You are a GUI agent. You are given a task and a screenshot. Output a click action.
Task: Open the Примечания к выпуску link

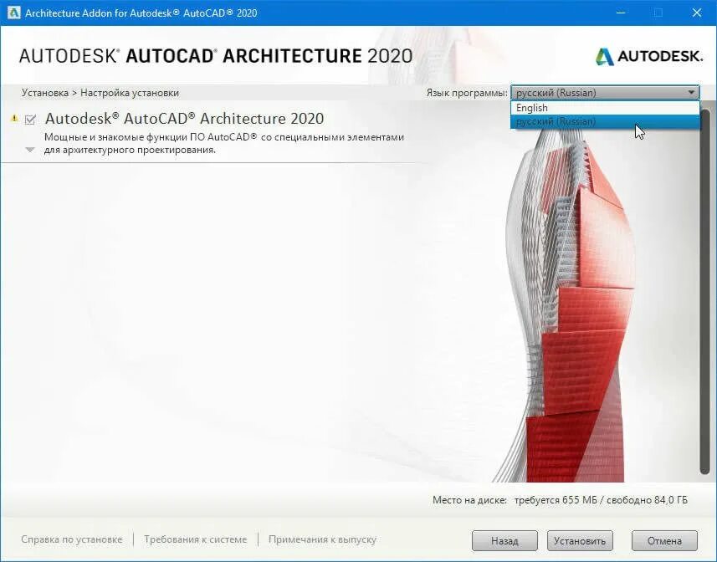pyautogui.click(x=322, y=539)
